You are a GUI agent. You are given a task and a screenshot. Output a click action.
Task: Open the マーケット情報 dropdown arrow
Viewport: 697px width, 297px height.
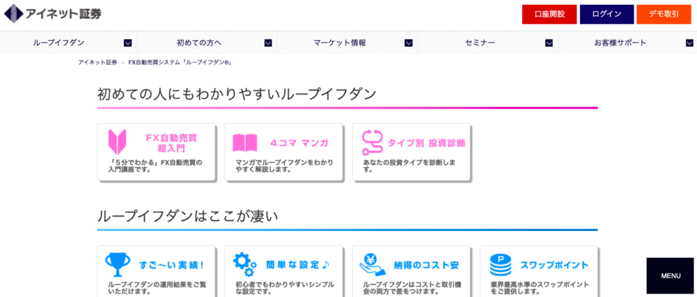click(x=408, y=43)
